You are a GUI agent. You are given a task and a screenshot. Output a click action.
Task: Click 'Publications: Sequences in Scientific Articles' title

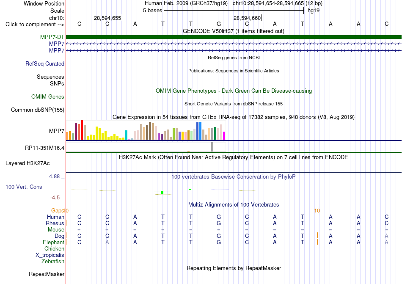tap(234, 71)
